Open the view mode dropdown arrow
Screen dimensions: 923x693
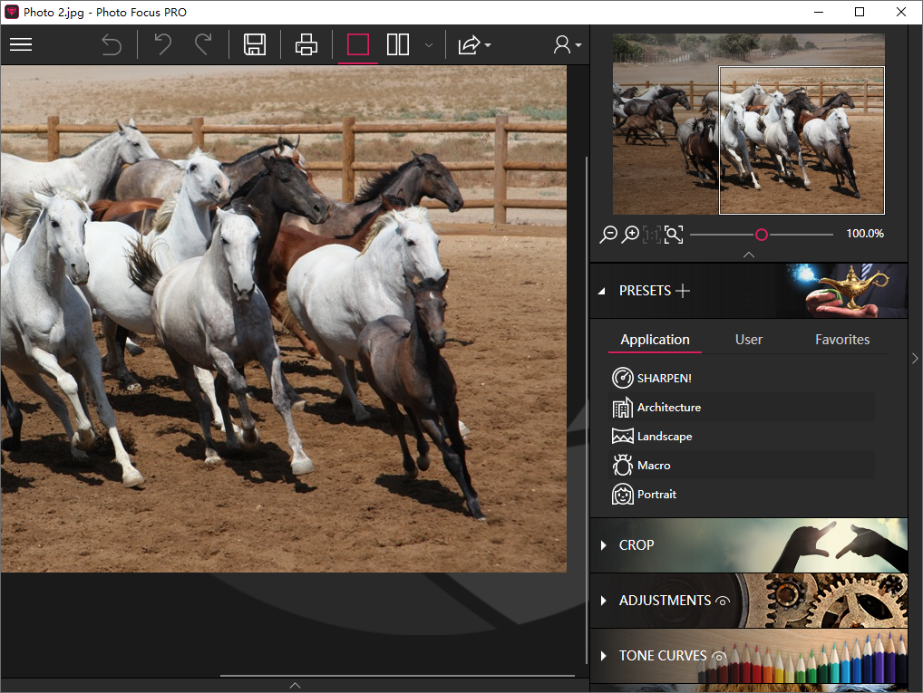coord(428,45)
